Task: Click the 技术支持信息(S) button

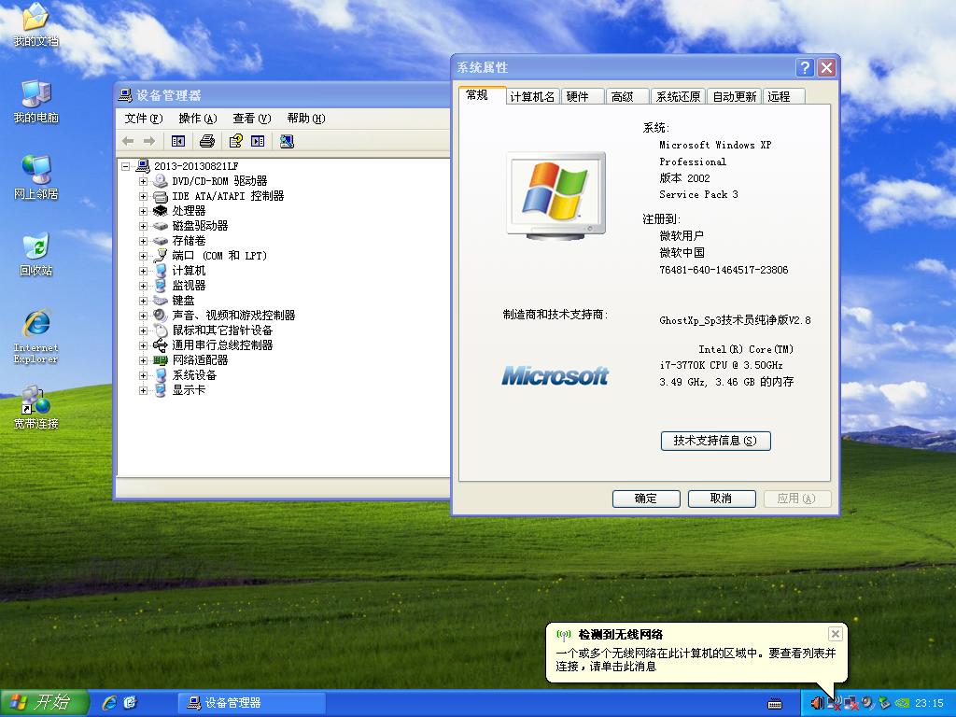Action: point(716,441)
